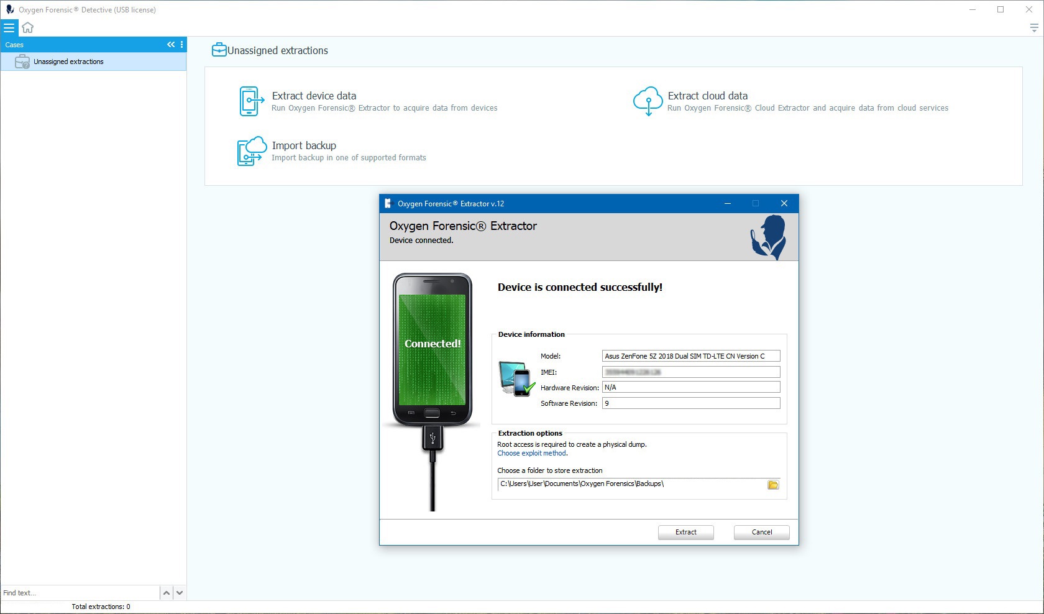Jump to previous search result arrow
The image size is (1044, 614).
[x=167, y=593]
